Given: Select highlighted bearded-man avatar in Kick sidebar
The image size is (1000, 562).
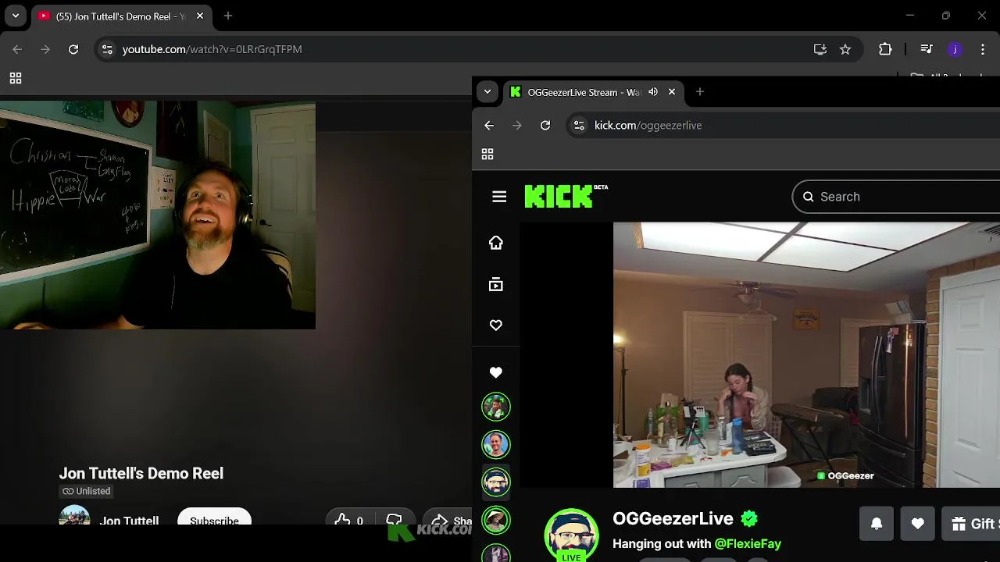Looking at the screenshot, I should click(x=496, y=482).
